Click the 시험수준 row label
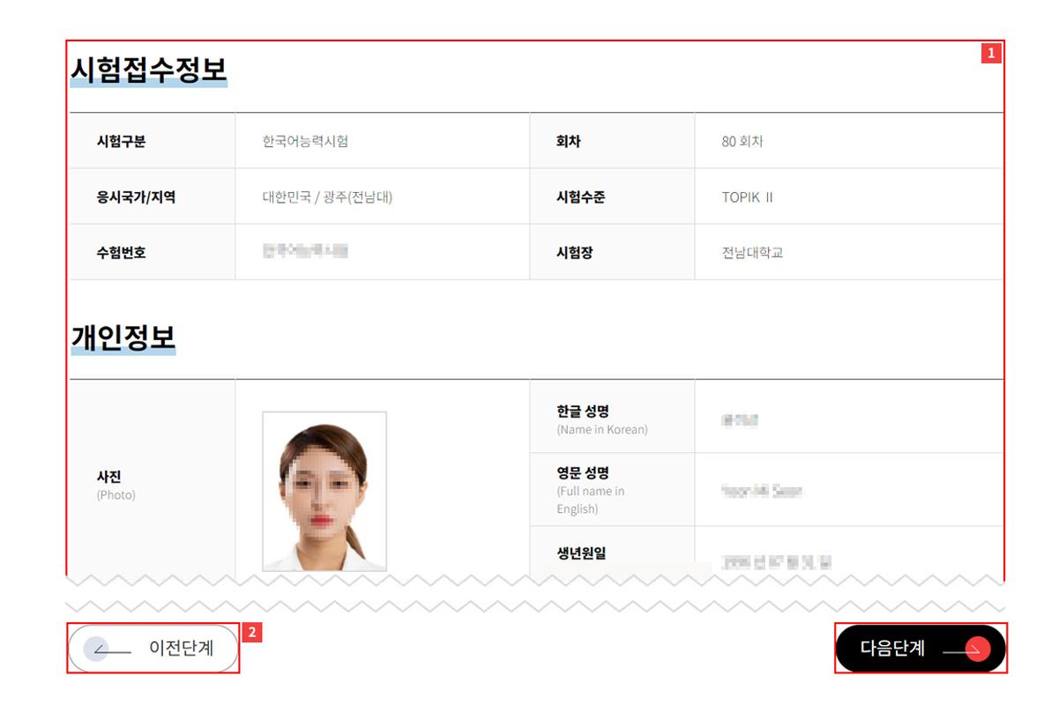Screen dimensions: 1058x705 tap(580, 197)
